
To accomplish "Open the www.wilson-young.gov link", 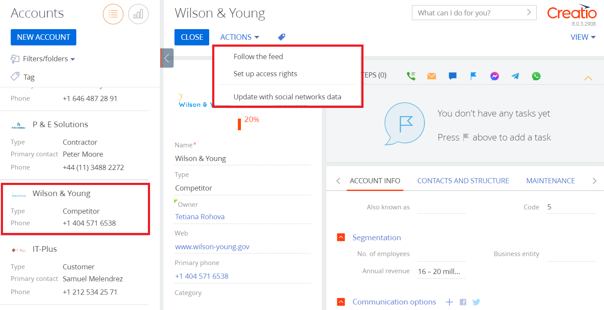I will coord(212,247).
